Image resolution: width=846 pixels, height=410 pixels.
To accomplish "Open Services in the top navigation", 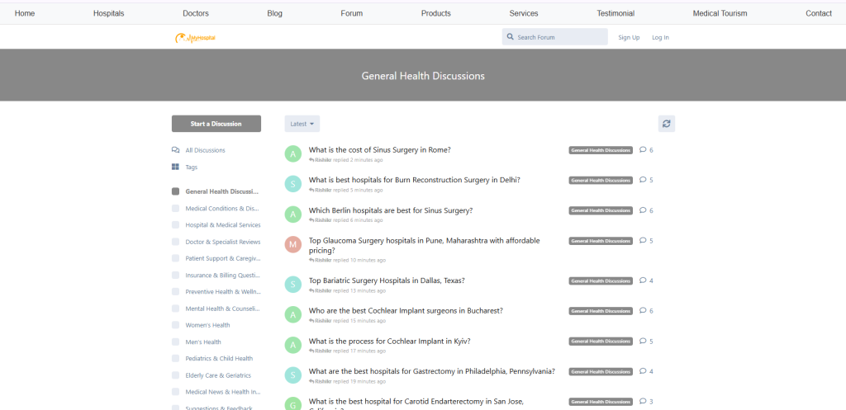I will (x=523, y=13).
